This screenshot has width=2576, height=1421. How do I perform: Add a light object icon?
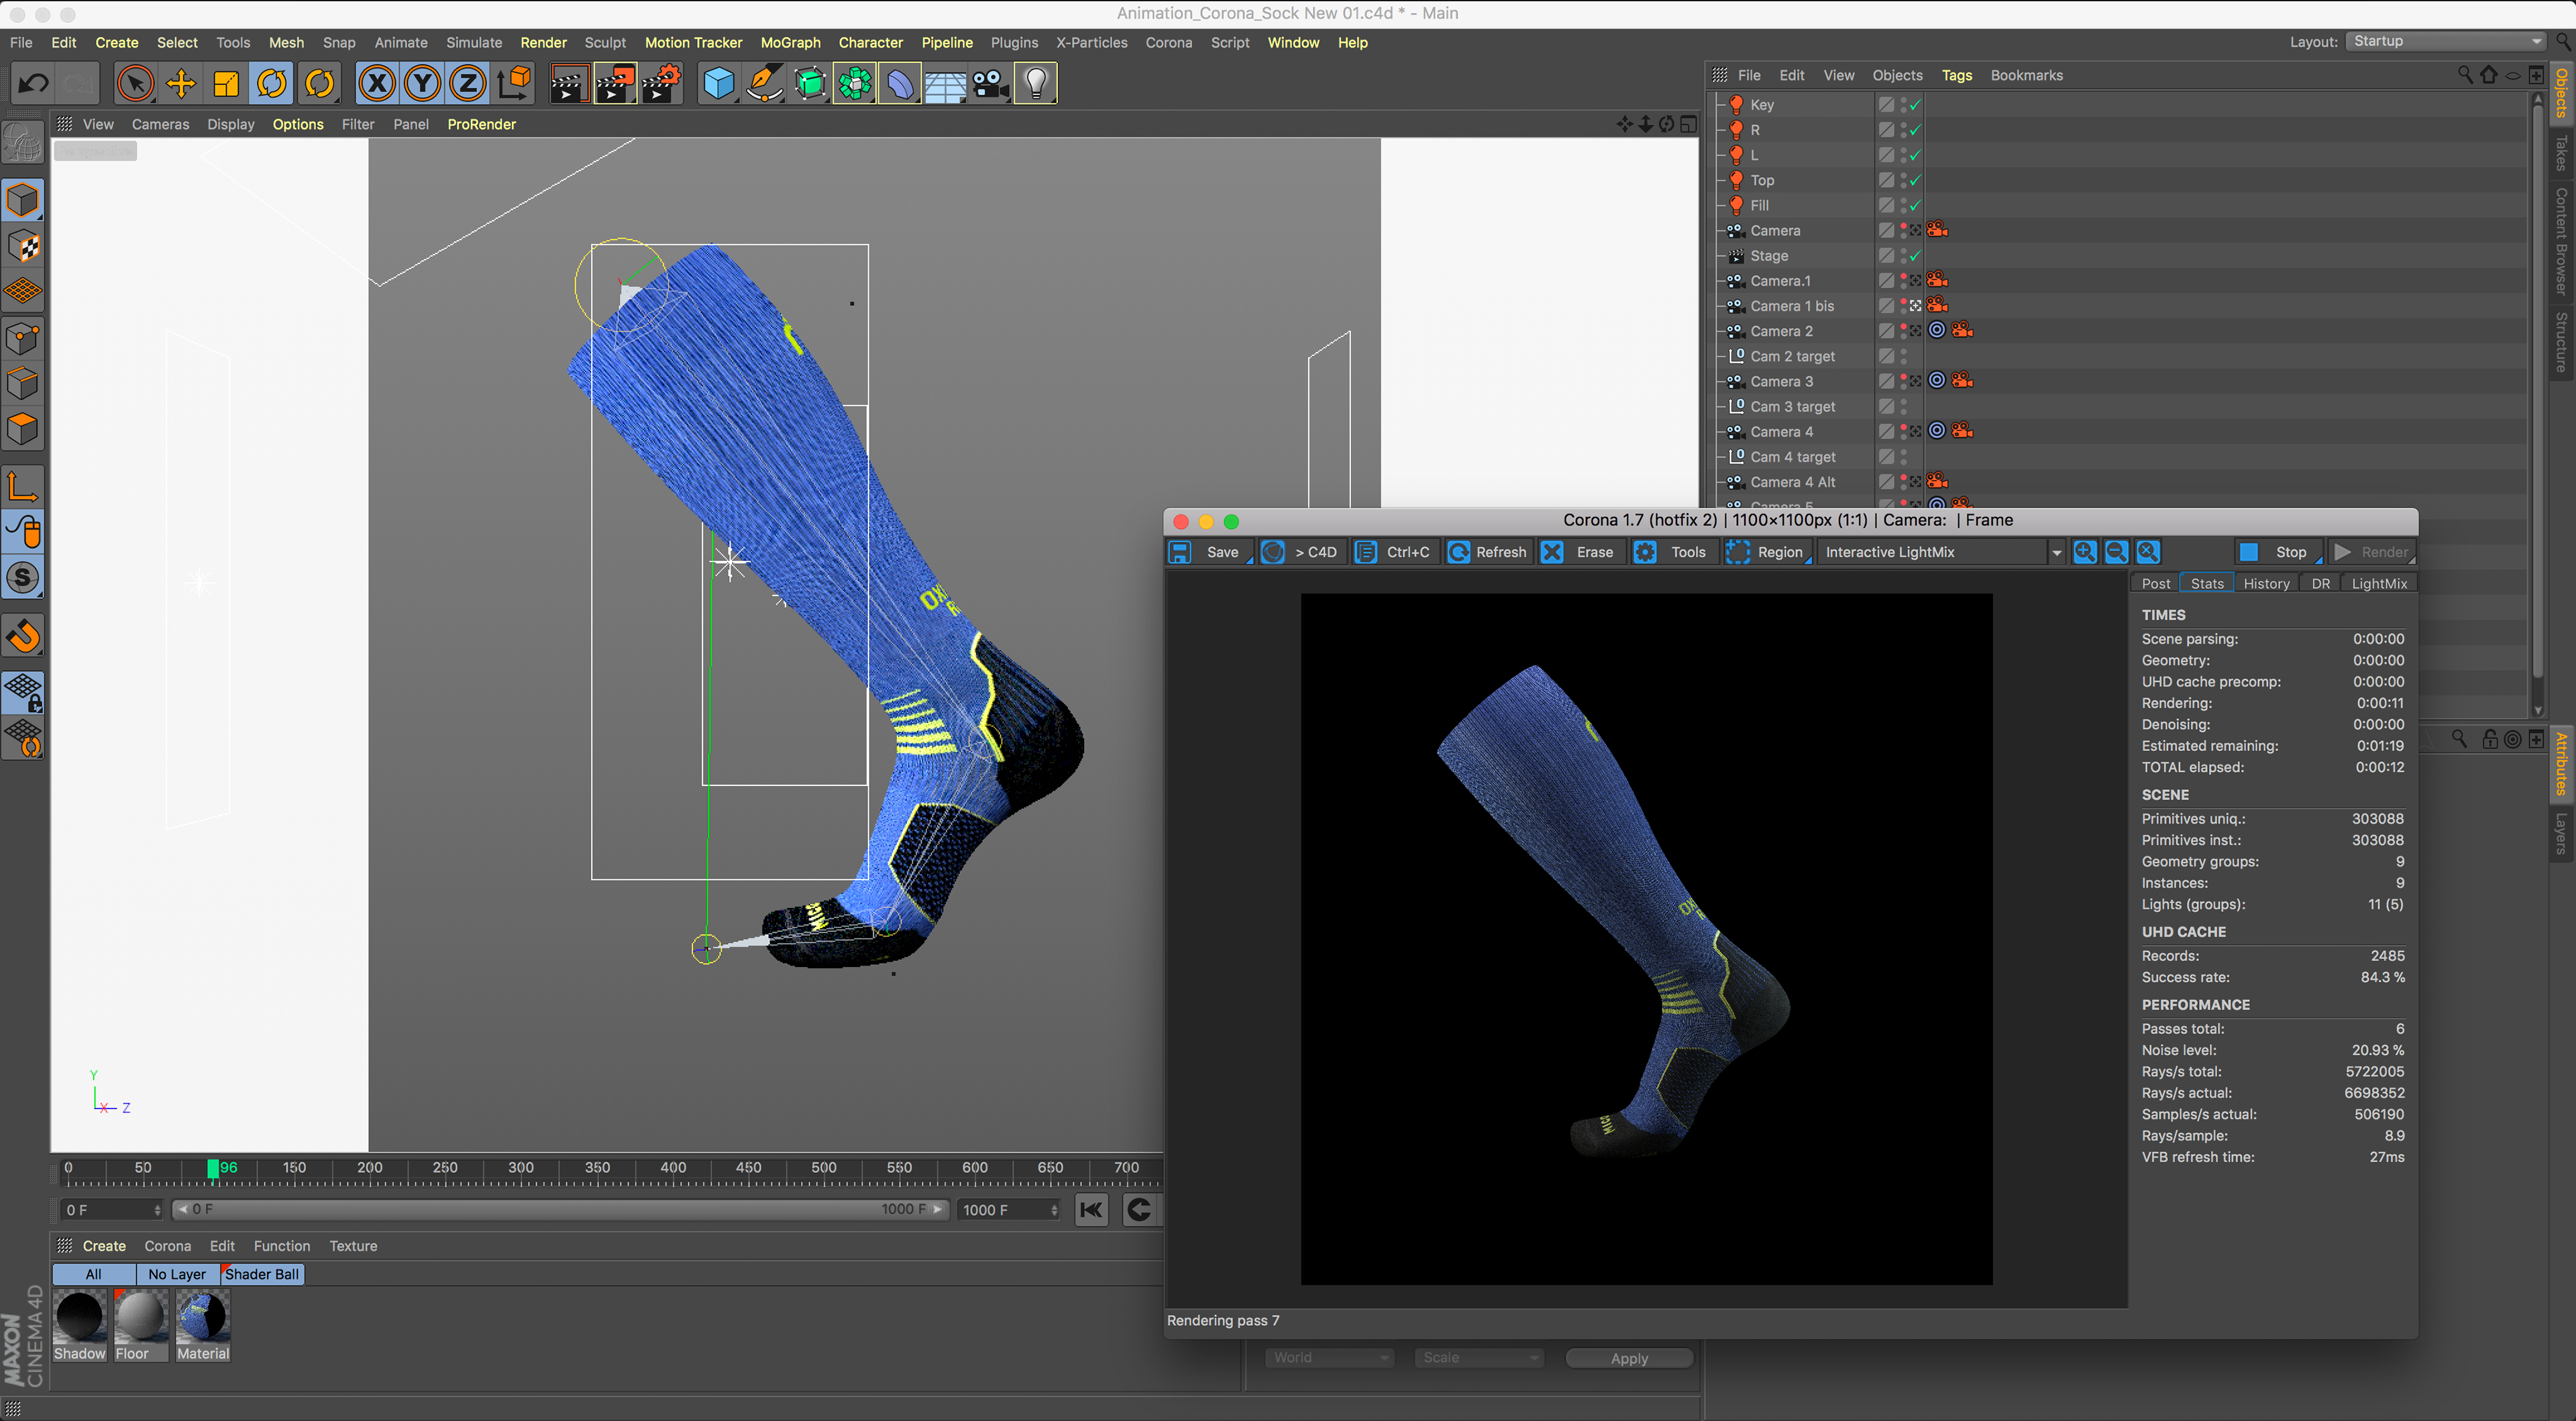pos(1036,84)
